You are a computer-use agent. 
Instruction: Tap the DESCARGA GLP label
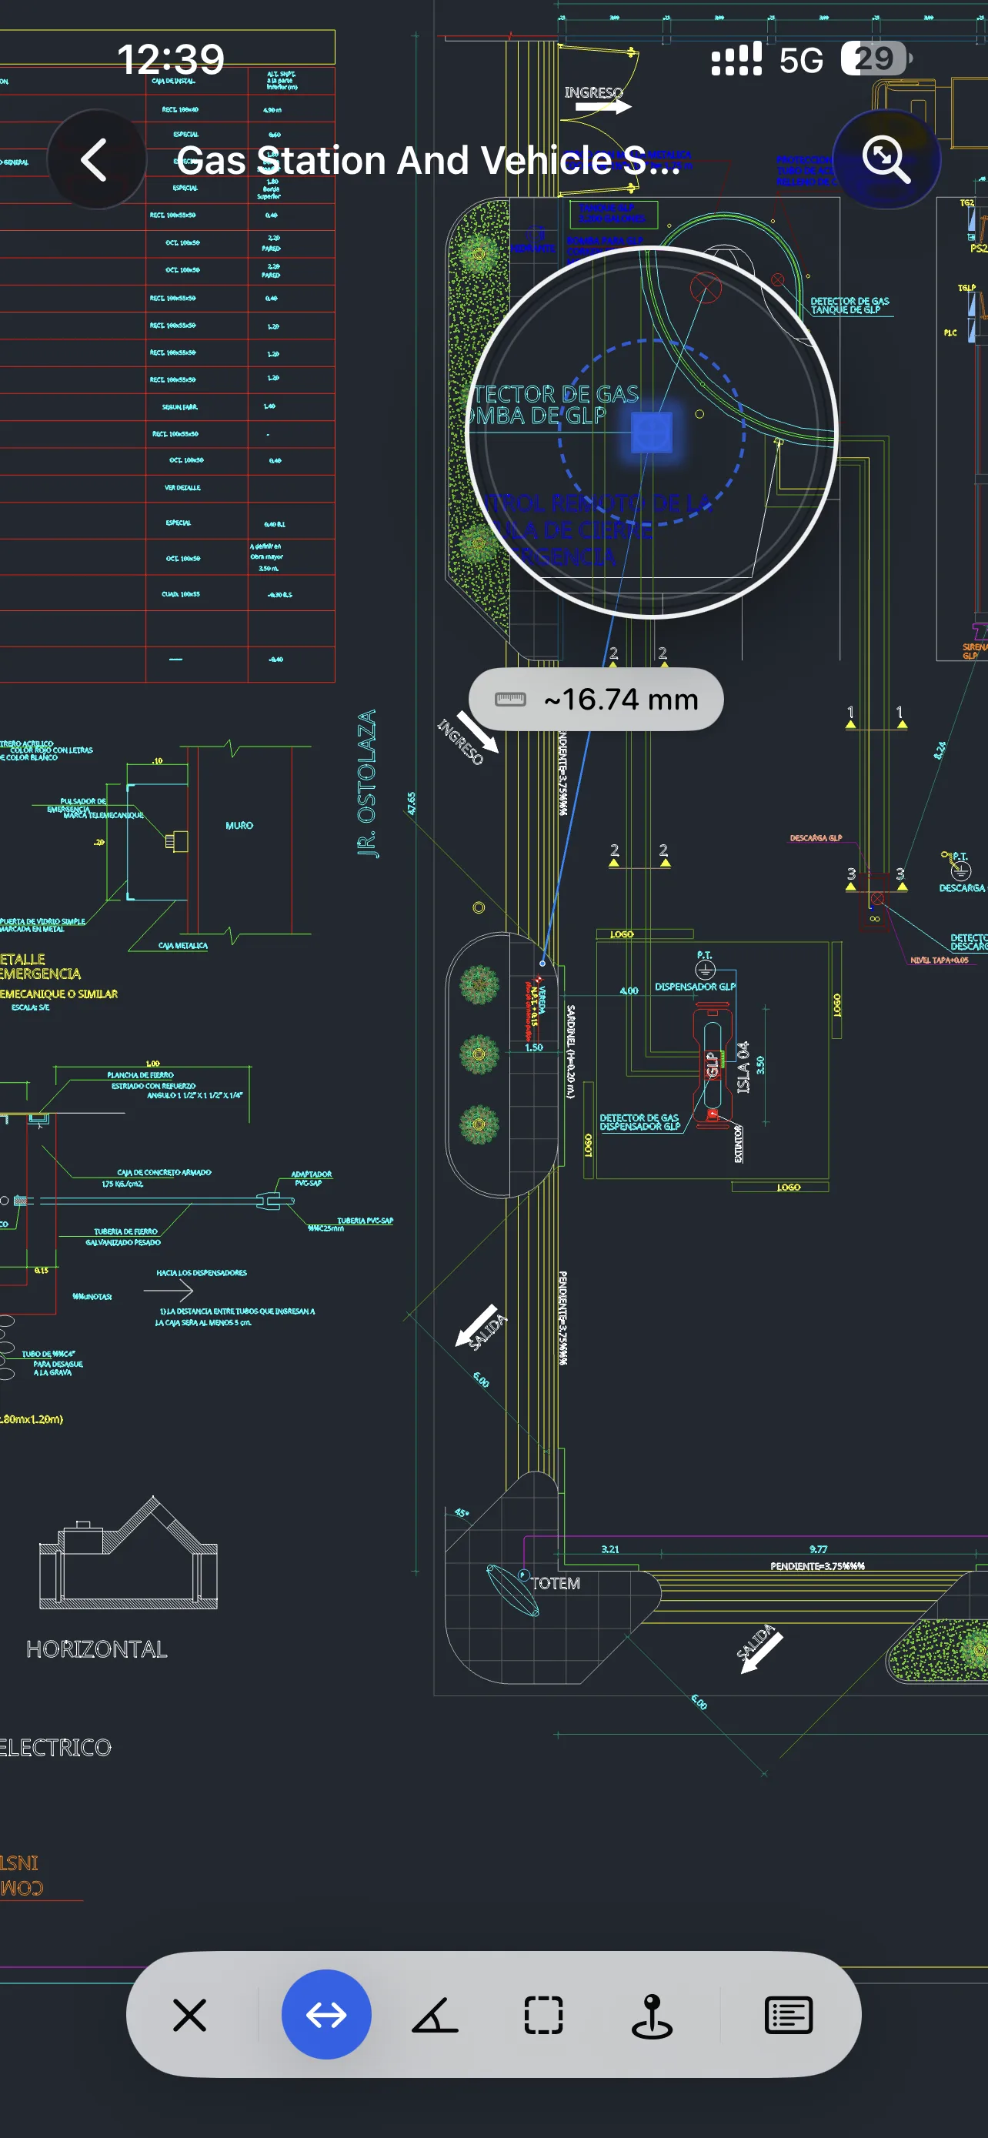[816, 838]
